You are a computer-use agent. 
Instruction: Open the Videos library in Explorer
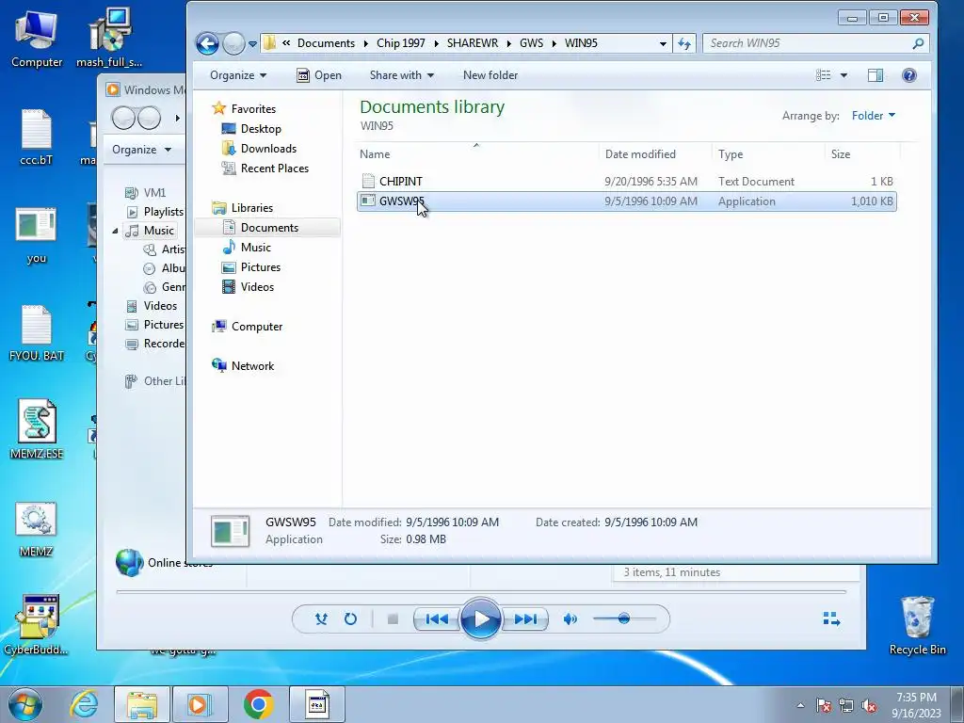(x=248, y=286)
